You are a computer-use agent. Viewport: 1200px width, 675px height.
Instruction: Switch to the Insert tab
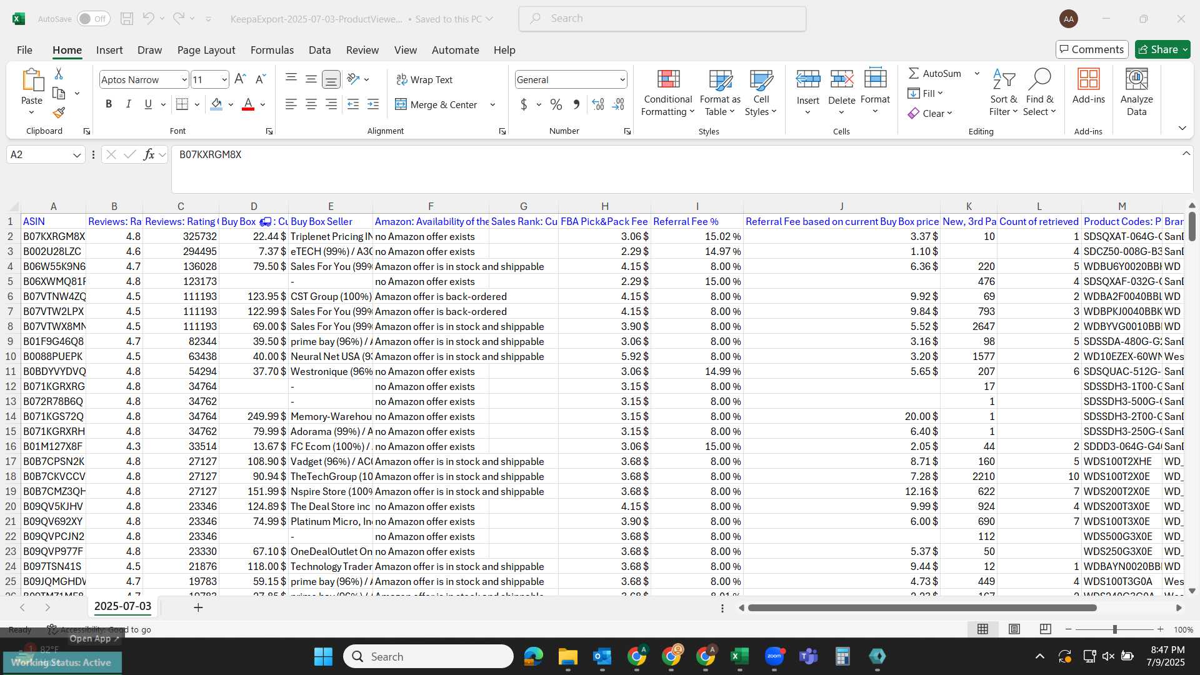point(109,50)
